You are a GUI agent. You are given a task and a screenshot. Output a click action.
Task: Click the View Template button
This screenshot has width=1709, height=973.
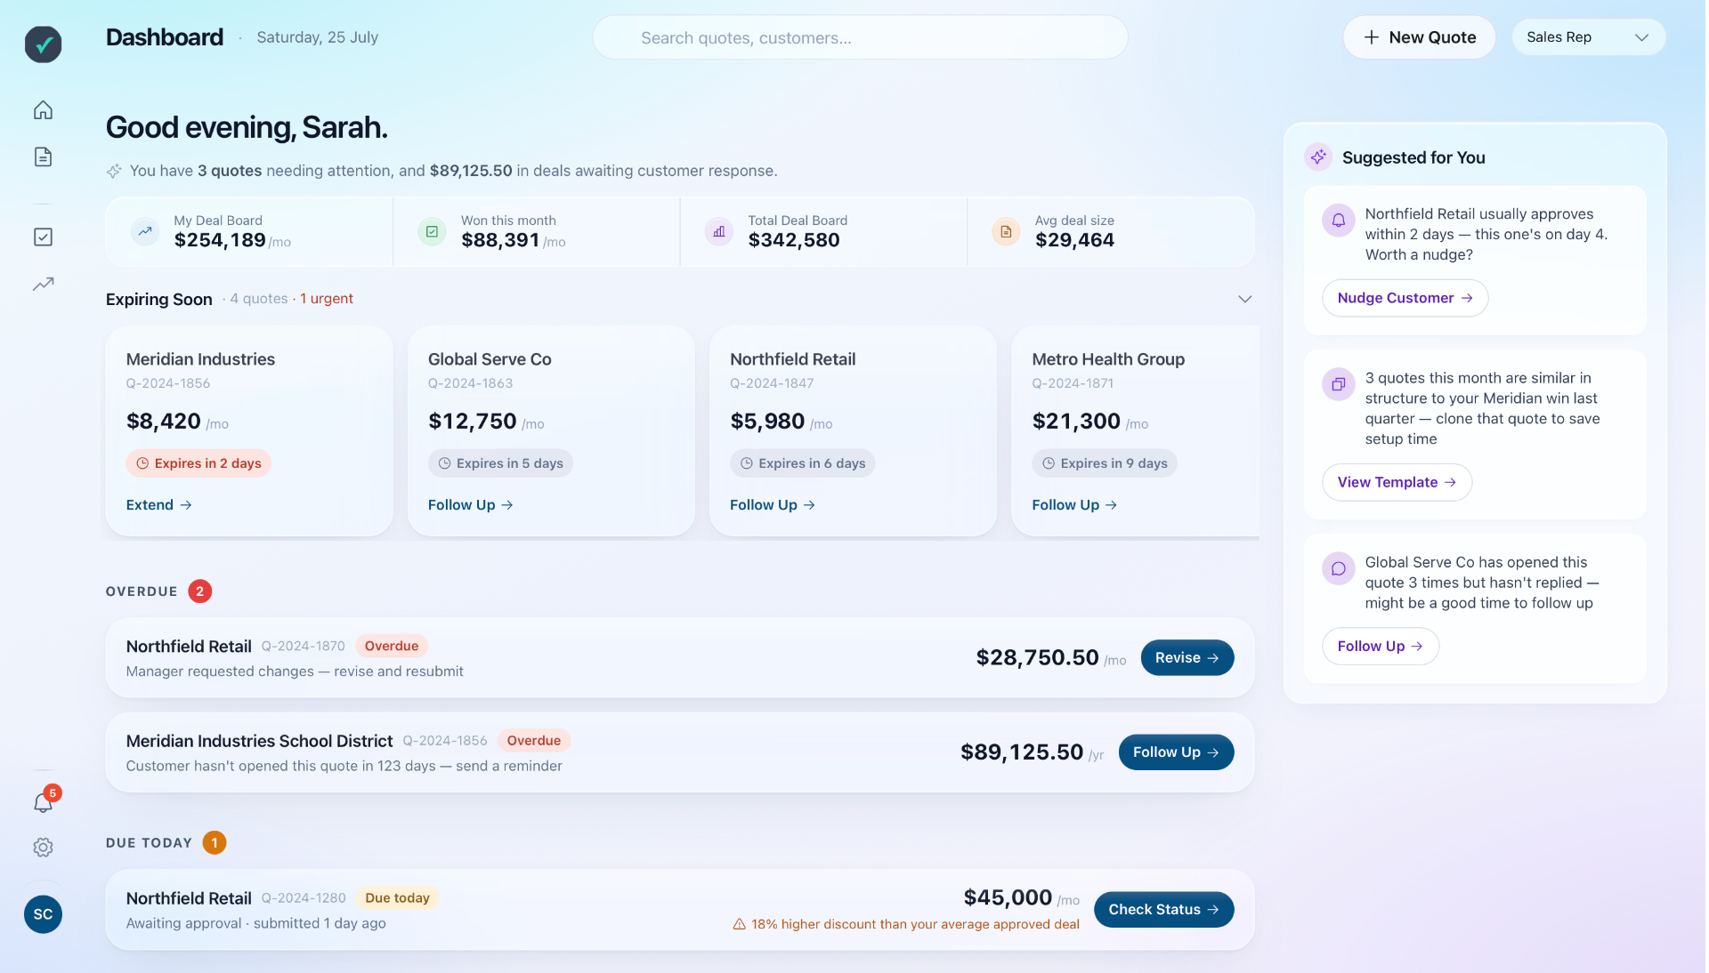(x=1397, y=482)
